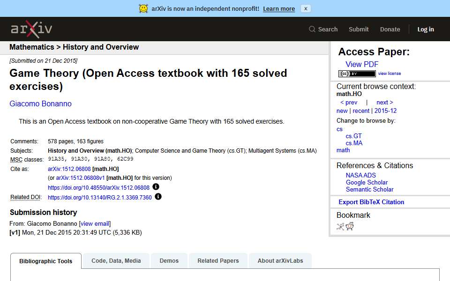The width and height of the screenshot is (450, 281).
Task: Click the MSC classes value '91A35, 91A30, 91A80, 62C99'
Action: [x=90, y=159]
